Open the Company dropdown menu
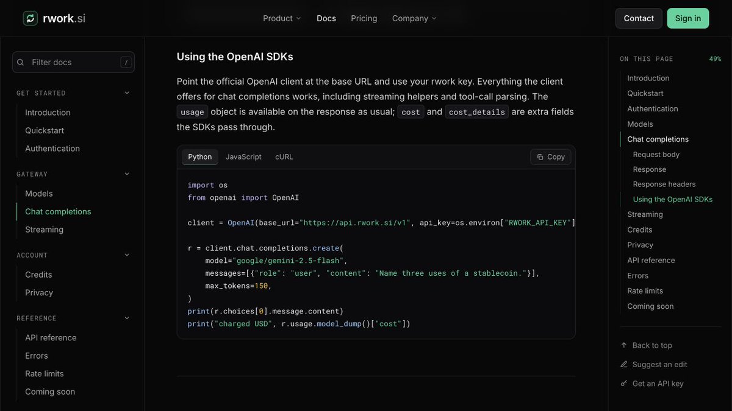The image size is (732, 411). click(414, 18)
